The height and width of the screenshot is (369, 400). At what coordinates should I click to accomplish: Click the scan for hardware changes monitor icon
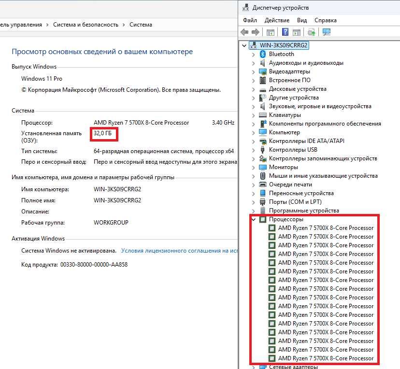point(327,32)
